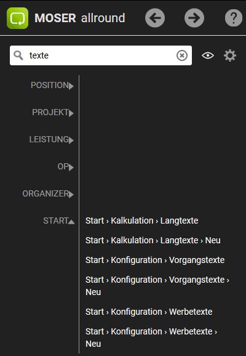Go forward with the right arrow button
The height and width of the screenshot is (356, 246).
(194, 18)
